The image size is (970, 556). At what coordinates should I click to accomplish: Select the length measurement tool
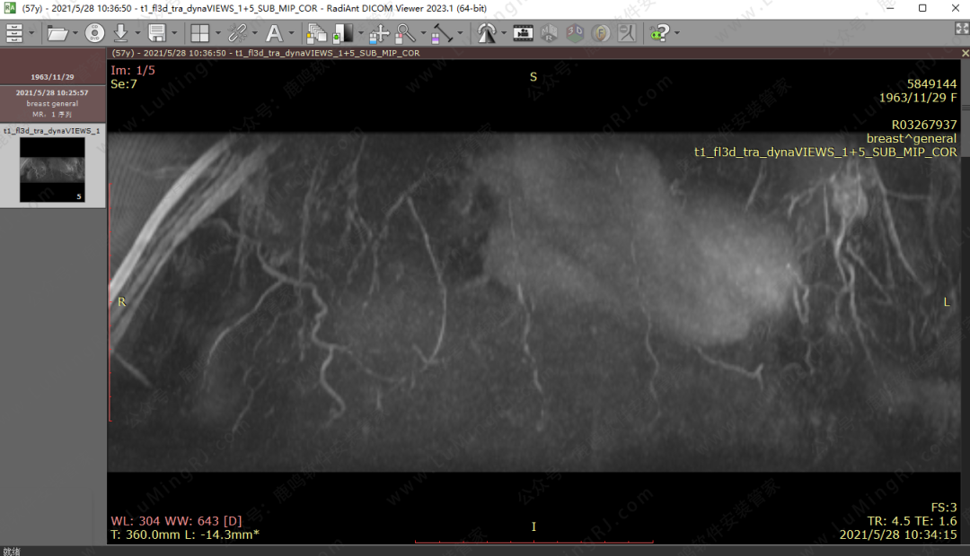point(442,33)
